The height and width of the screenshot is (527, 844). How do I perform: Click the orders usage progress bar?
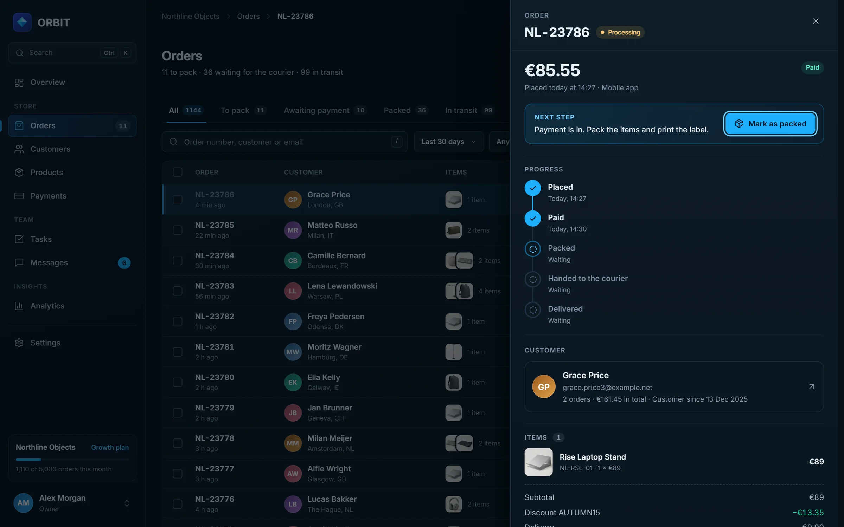click(x=72, y=460)
